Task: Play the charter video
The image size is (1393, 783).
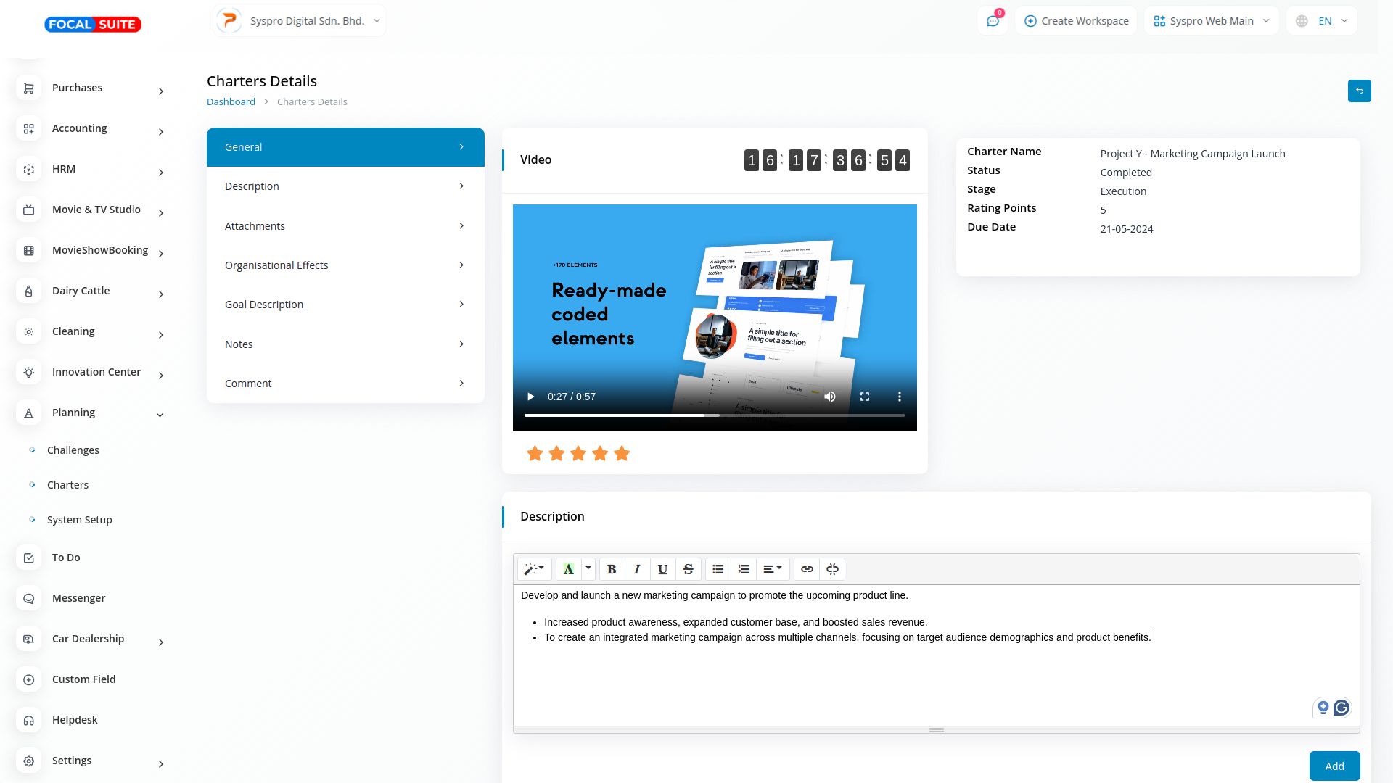Action: click(x=530, y=397)
